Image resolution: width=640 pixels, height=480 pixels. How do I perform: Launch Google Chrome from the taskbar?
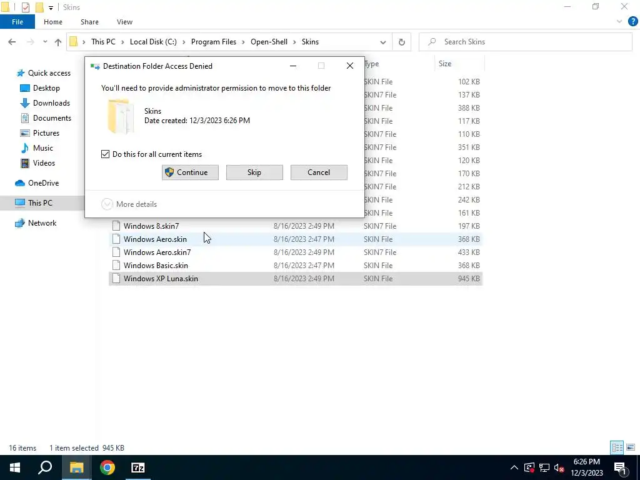[107, 467]
